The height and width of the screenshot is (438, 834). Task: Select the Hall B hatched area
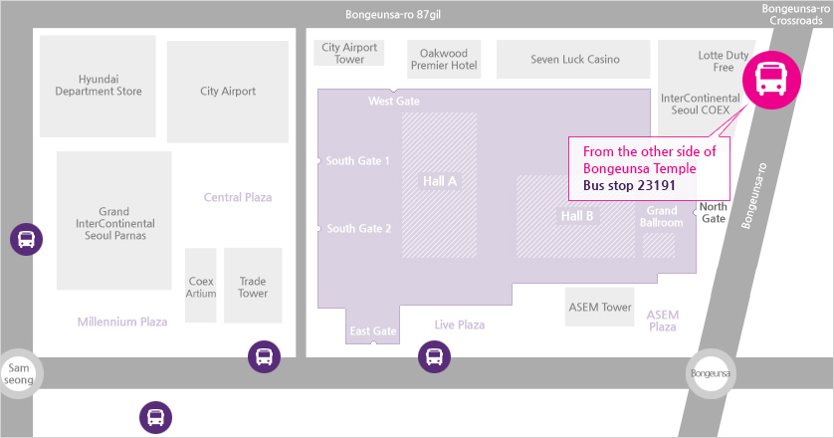[575, 217]
